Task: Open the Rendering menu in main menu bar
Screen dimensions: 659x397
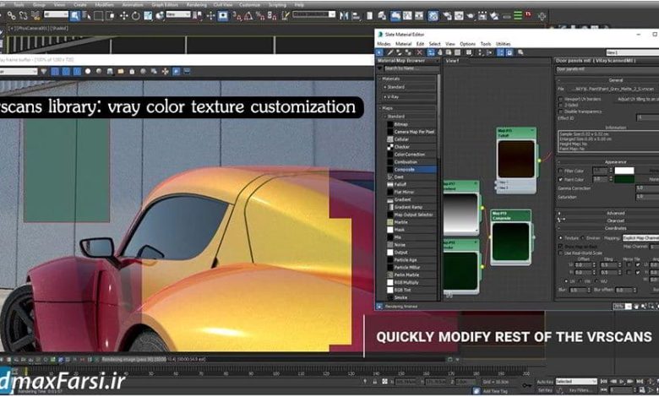Action: point(195,4)
